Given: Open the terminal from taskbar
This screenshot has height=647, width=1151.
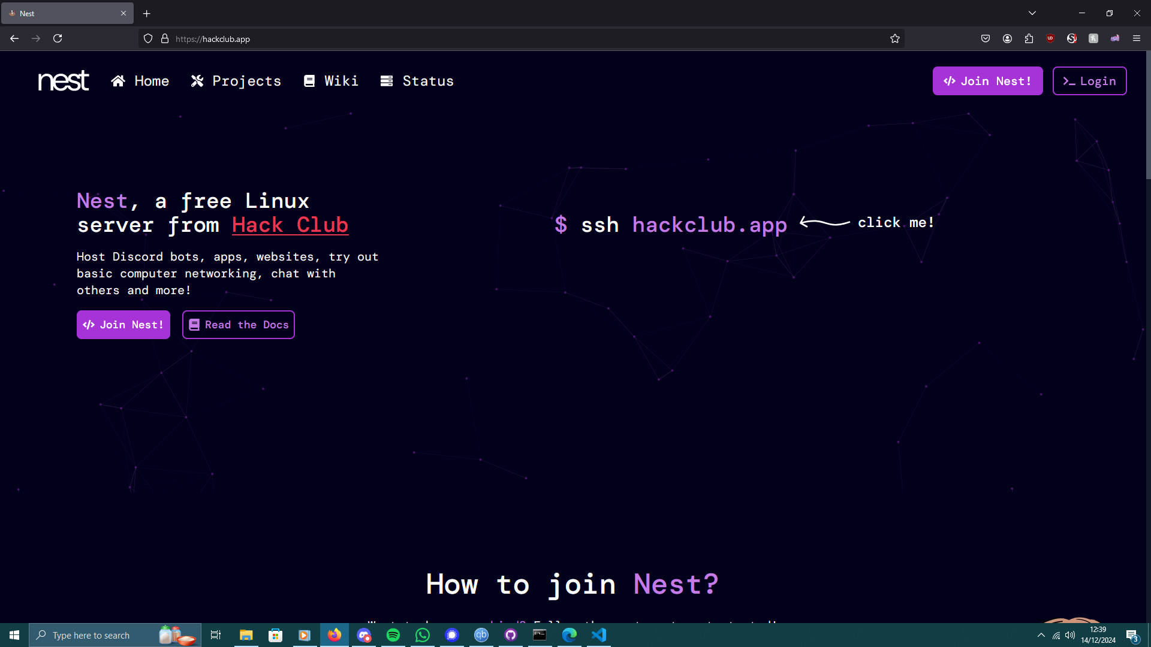Looking at the screenshot, I should coord(540,635).
